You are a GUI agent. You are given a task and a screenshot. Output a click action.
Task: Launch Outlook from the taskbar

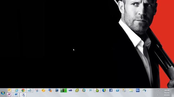coord(10,91)
